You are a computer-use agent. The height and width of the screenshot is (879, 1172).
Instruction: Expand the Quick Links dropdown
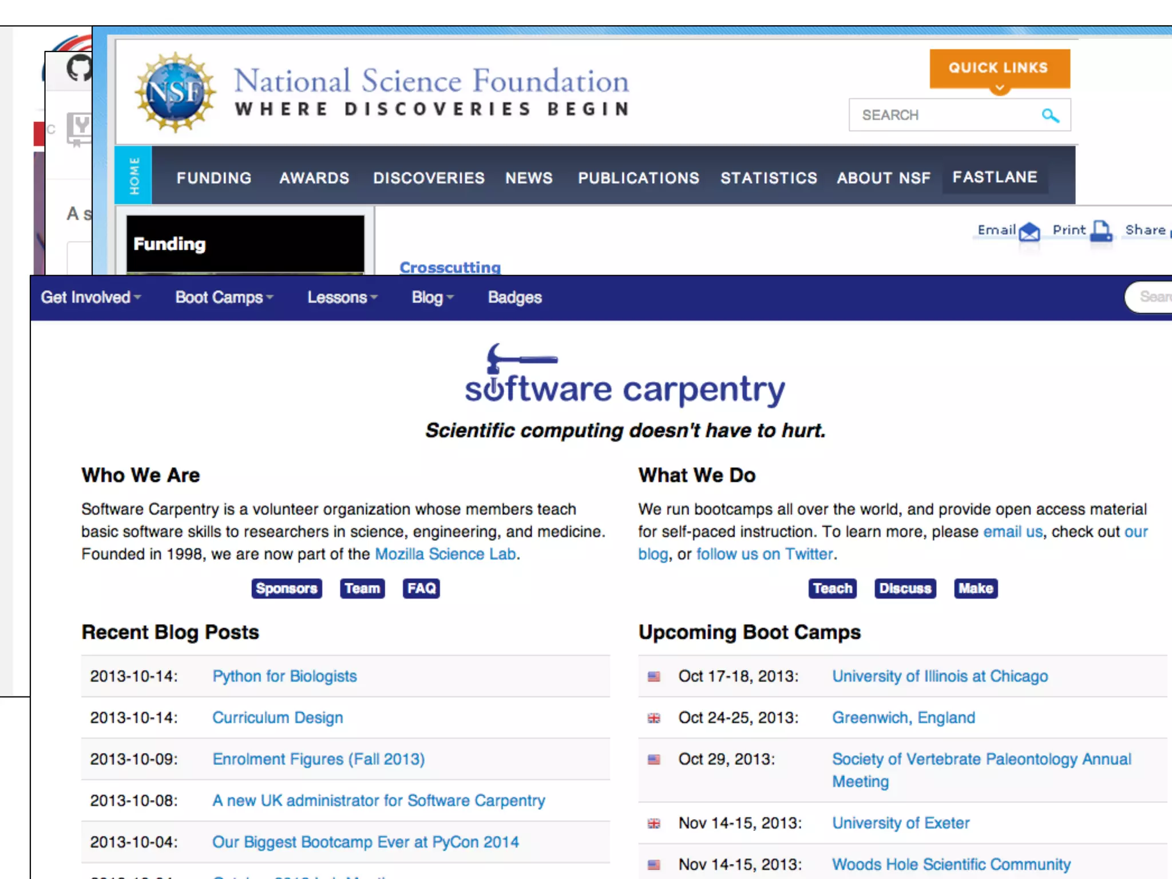point(999,69)
